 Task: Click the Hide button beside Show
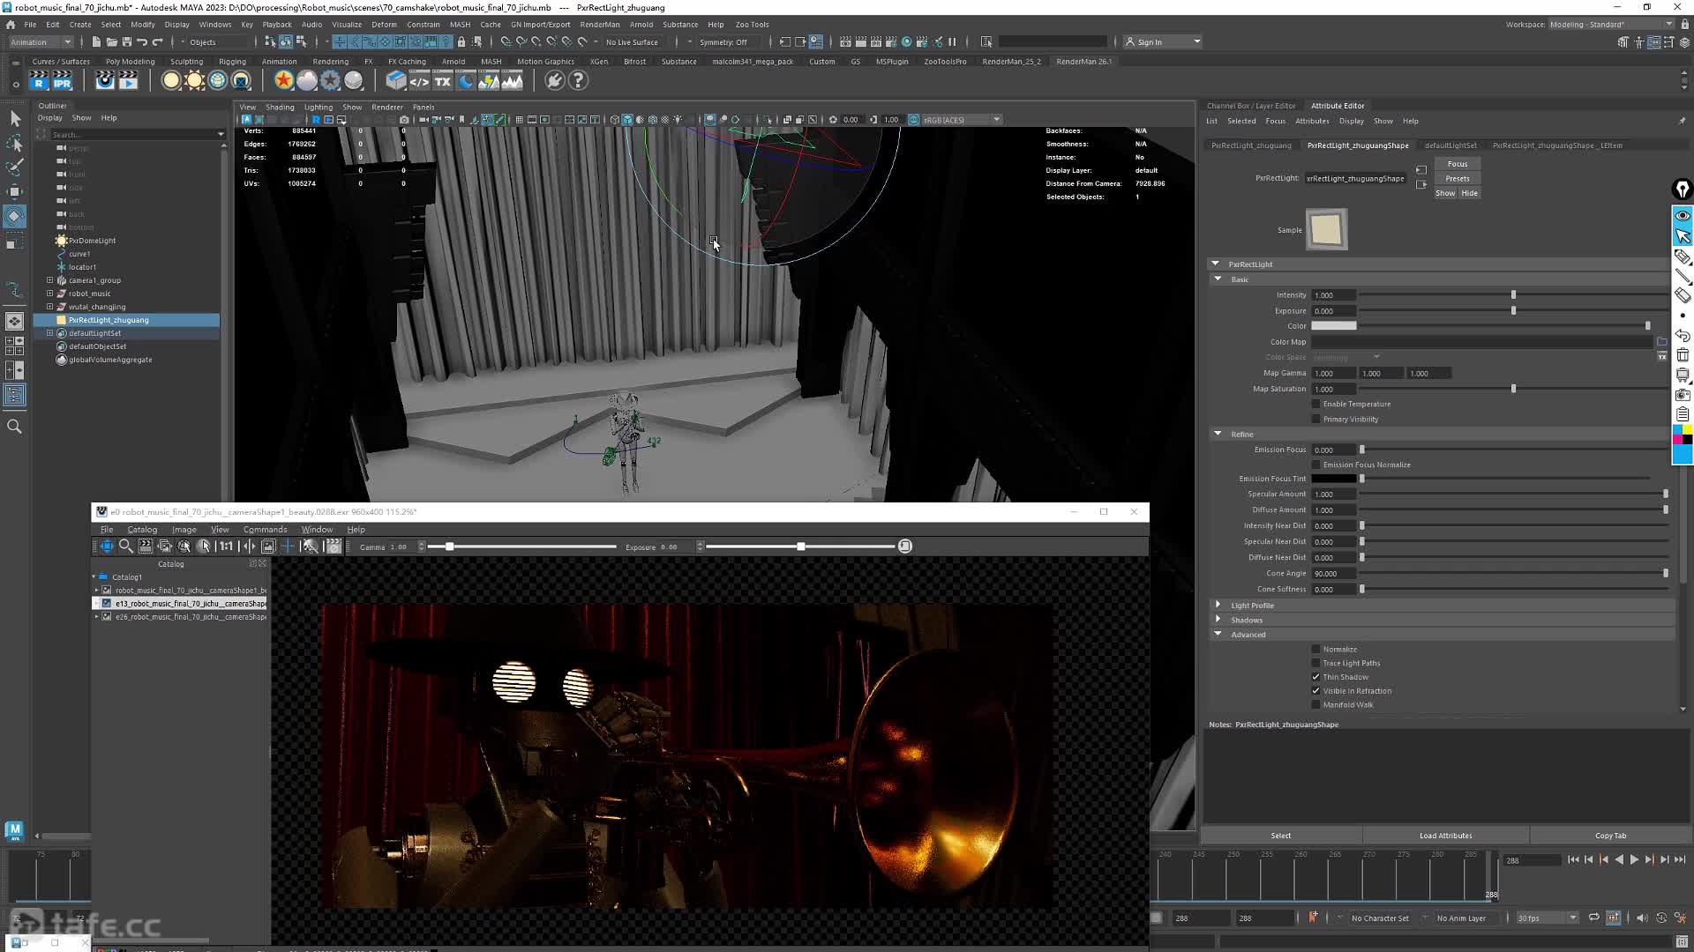(1469, 194)
